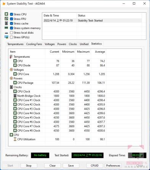This screenshot has width=150, height=170.
Task: Click the CPU Diode maximum value 88
Action: tap(88, 65)
